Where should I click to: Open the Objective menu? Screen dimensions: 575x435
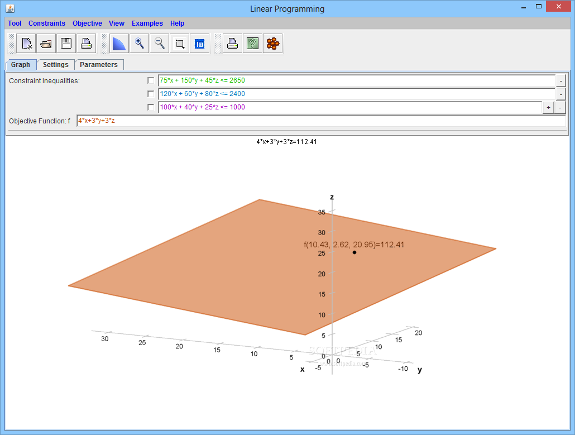(x=87, y=23)
